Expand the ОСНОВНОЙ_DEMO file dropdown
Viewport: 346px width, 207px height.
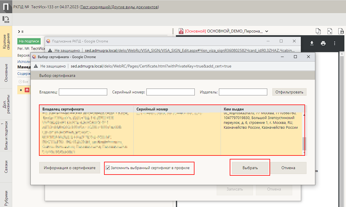[x=267, y=31]
